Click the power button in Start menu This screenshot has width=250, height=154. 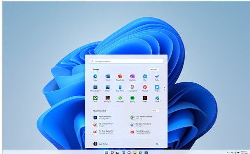click(157, 144)
